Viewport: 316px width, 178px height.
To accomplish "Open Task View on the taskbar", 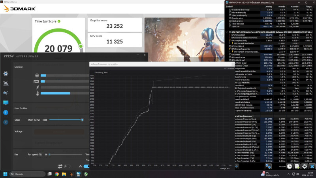I will coord(49,174).
